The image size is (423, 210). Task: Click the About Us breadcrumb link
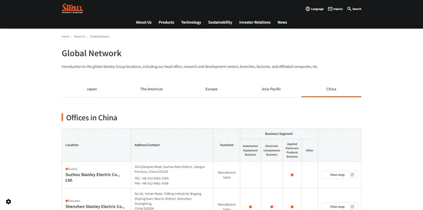coord(79,36)
